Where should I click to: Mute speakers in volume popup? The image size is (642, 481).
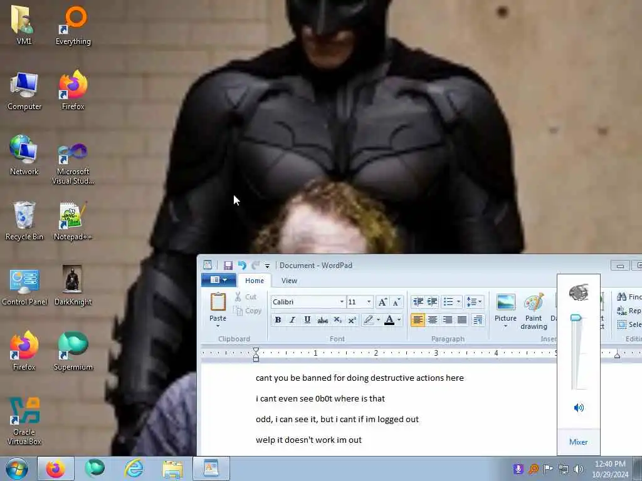(x=579, y=407)
